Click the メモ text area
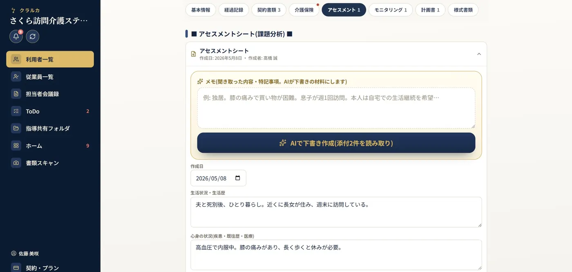Viewport: 572px width, 272px height. [x=336, y=108]
